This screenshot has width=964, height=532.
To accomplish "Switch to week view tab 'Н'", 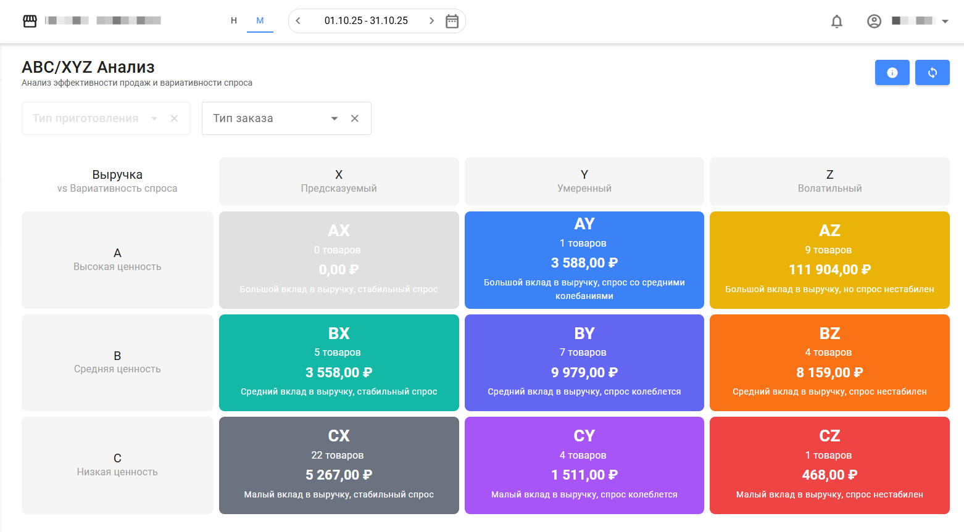I will tap(234, 20).
